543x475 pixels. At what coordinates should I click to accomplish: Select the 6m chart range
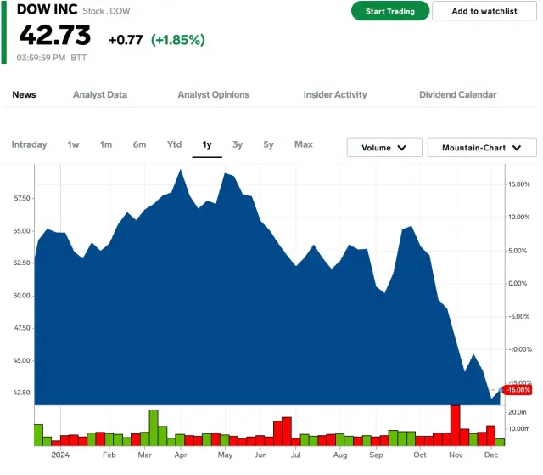(x=139, y=144)
